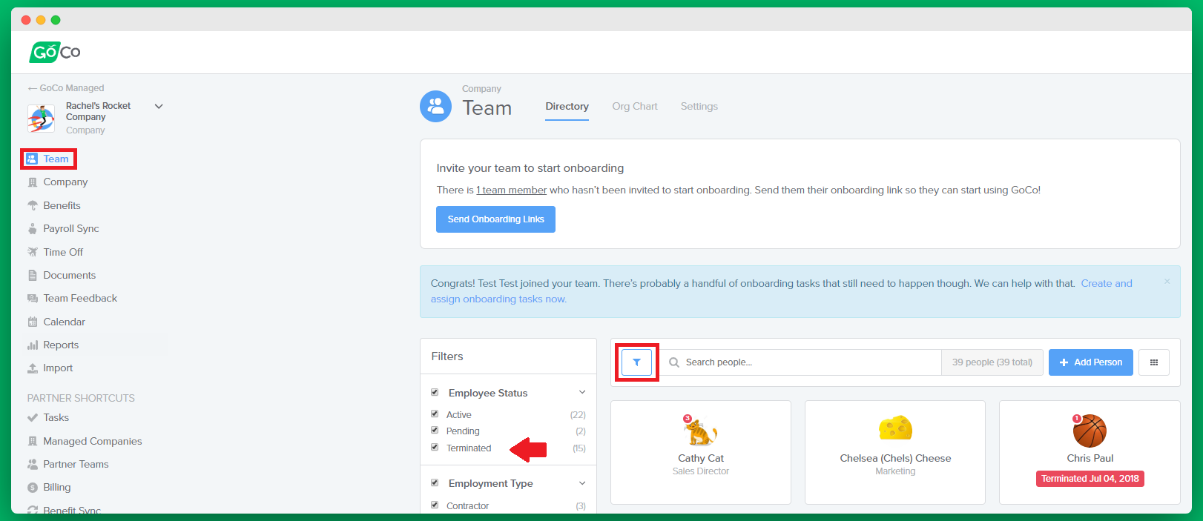Switch to the Directory tab
This screenshot has height=521, width=1203.
[567, 107]
